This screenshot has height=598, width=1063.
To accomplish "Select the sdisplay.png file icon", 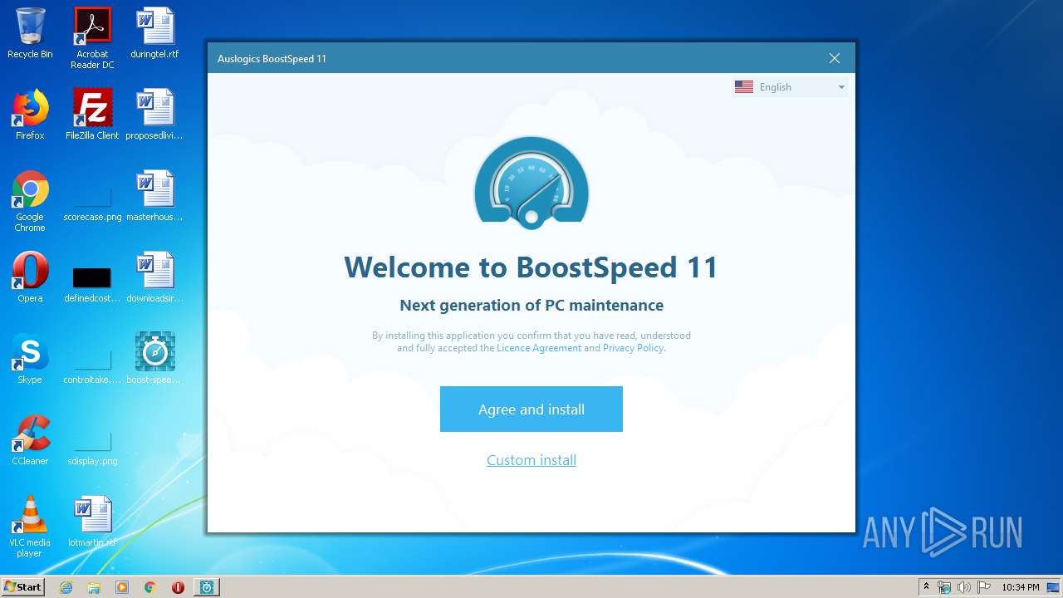I will click(x=92, y=447).
